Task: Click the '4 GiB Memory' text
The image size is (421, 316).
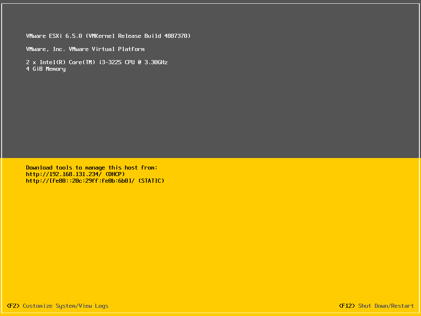Action: click(x=46, y=69)
